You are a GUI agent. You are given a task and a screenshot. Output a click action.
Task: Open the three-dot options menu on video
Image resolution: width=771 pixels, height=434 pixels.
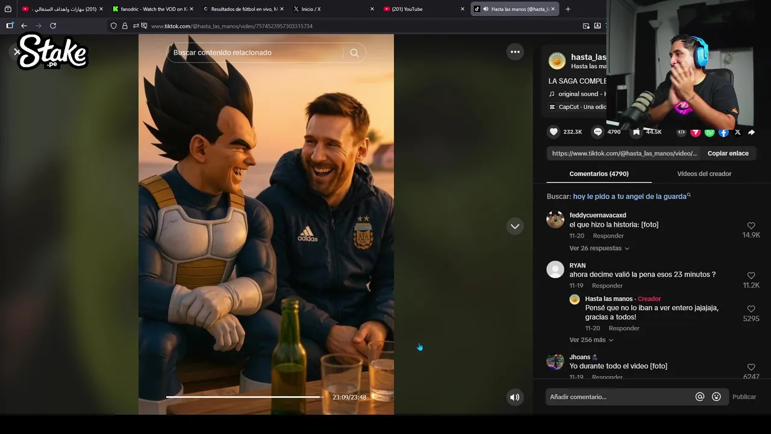coord(515,52)
